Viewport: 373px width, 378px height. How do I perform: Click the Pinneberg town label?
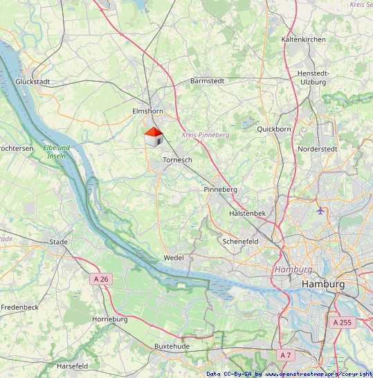pyautogui.click(x=221, y=190)
